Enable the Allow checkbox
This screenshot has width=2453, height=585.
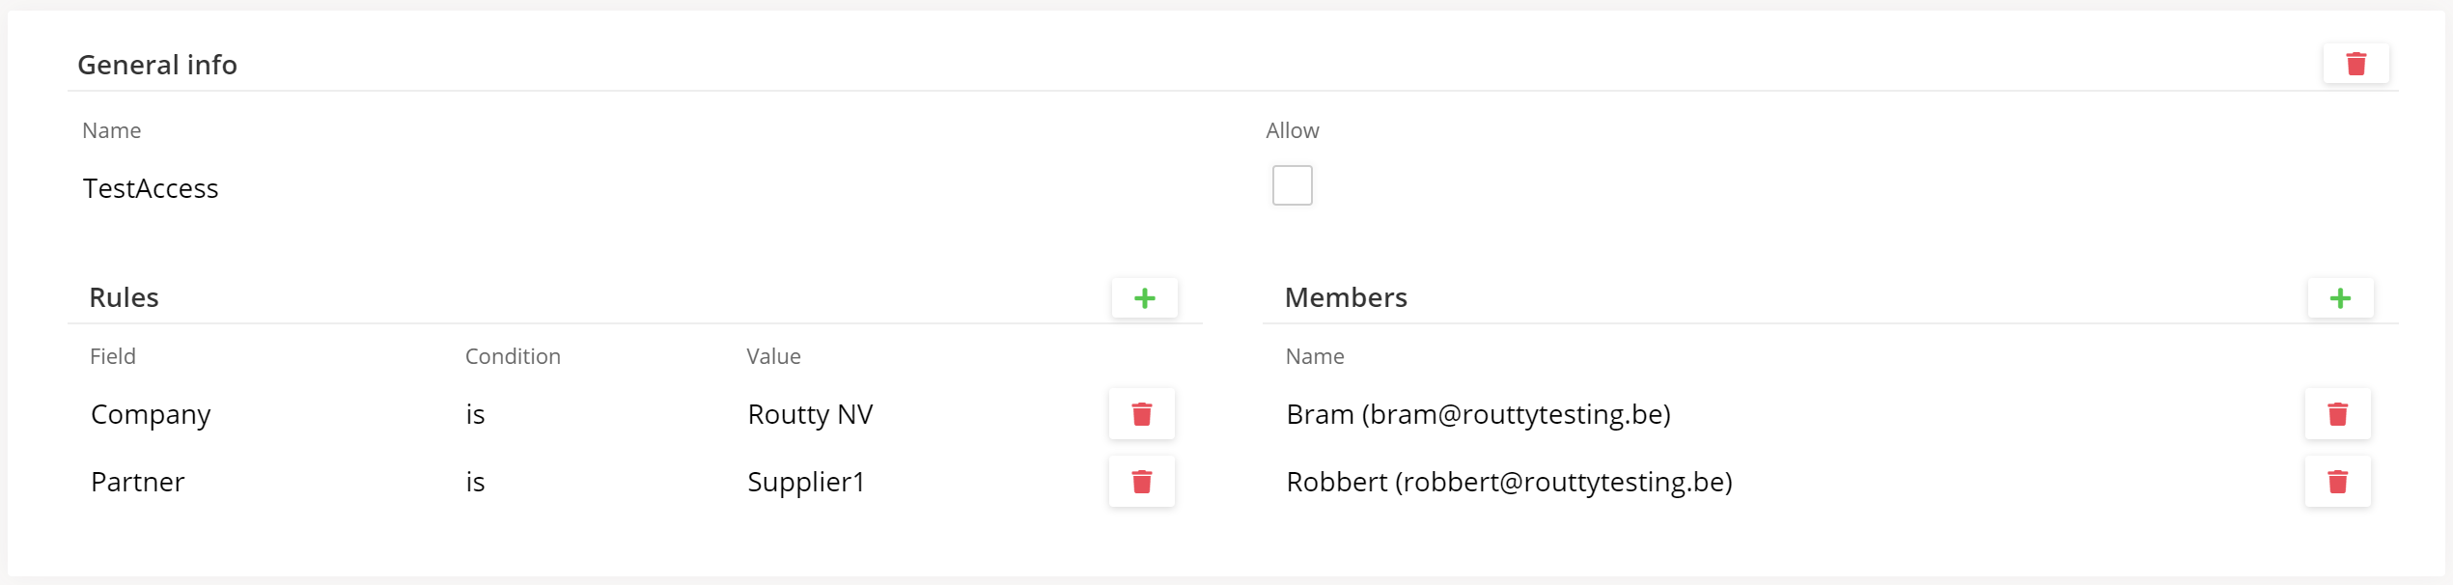coord(1292,185)
